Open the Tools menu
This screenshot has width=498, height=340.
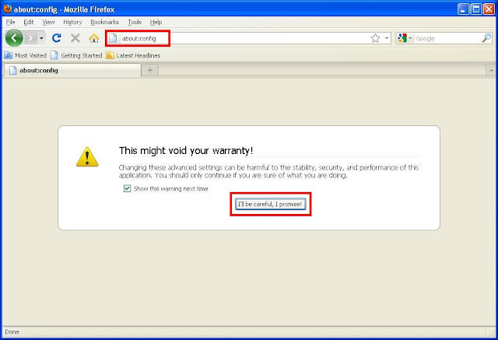[135, 22]
